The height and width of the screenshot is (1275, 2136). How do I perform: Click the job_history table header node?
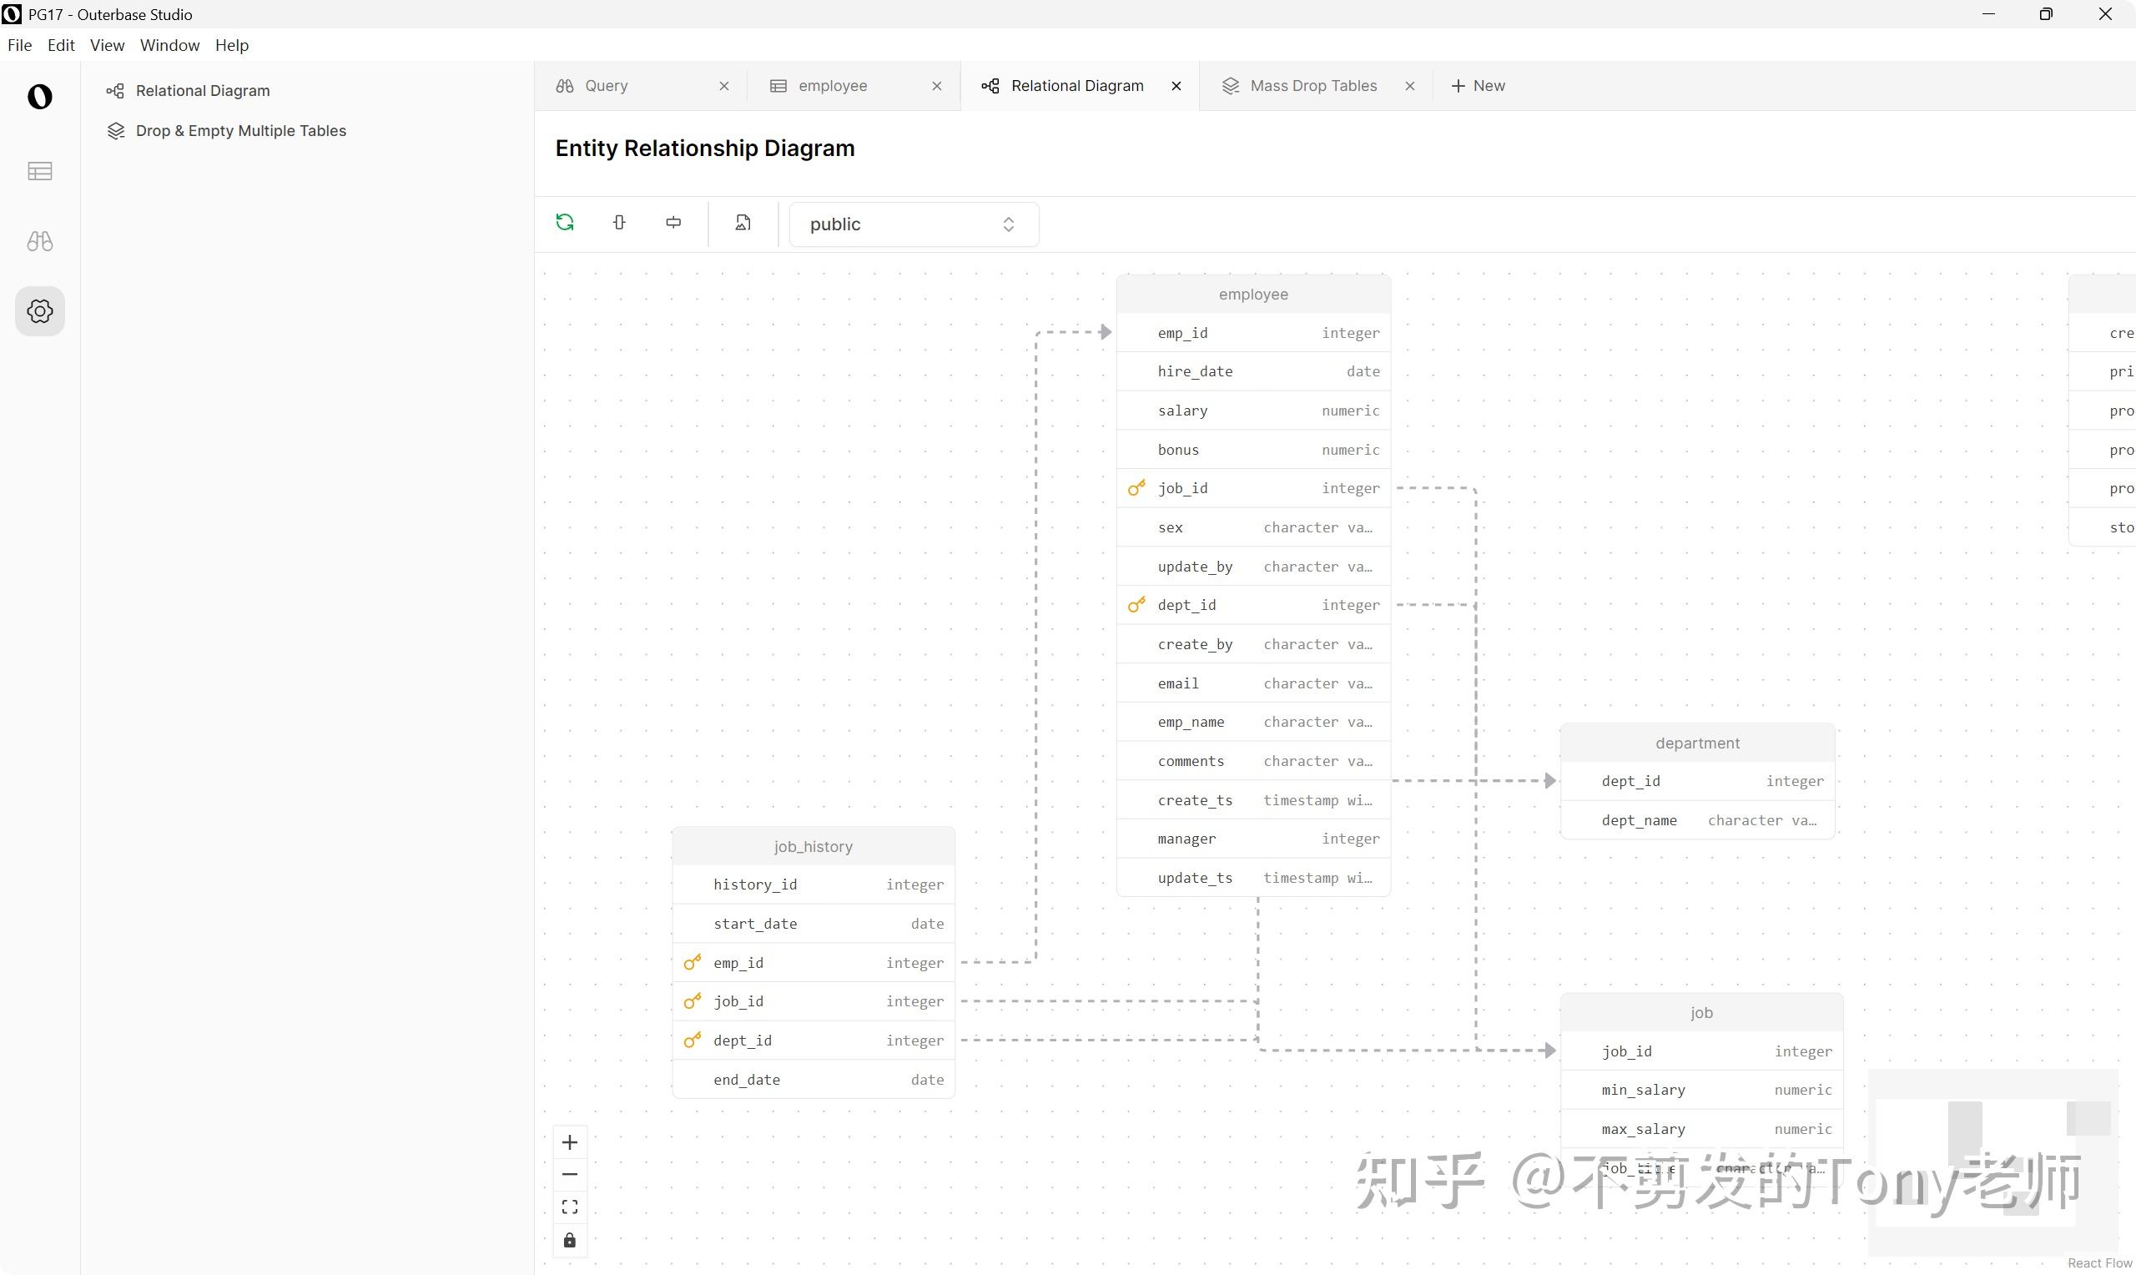814,846
